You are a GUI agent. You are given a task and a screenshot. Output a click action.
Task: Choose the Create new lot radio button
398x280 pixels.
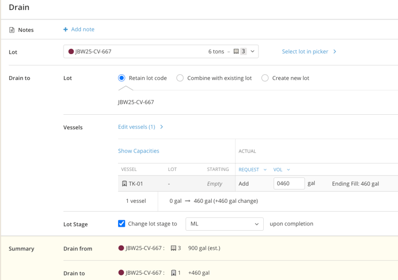(265, 78)
